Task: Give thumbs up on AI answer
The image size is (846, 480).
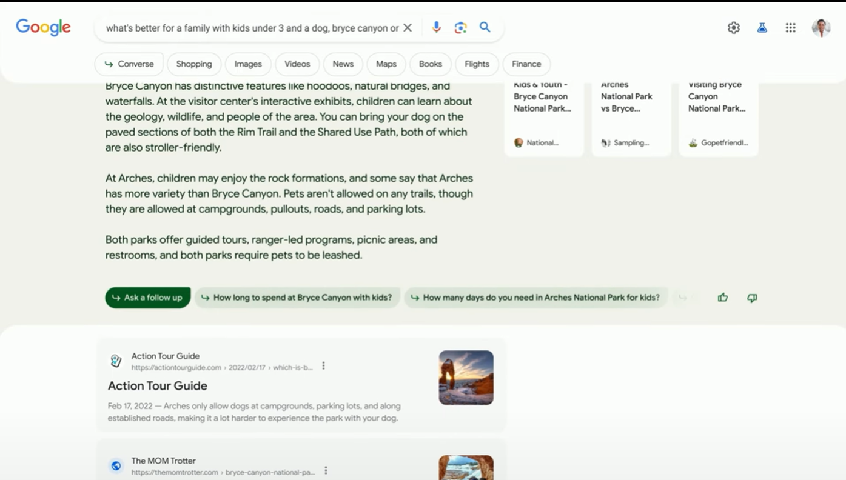Action: [x=723, y=298]
